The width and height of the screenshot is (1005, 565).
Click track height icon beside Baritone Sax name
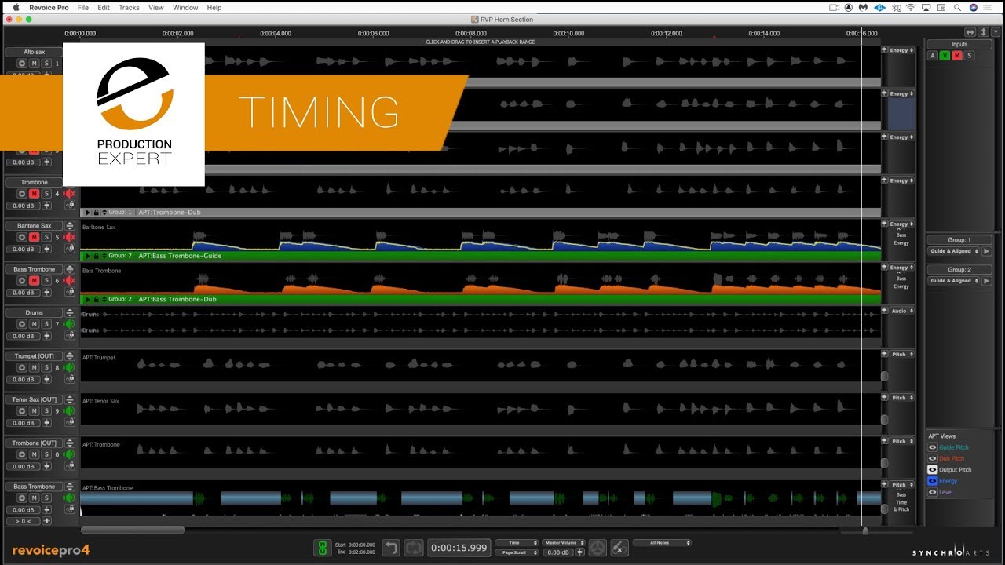(x=69, y=226)
